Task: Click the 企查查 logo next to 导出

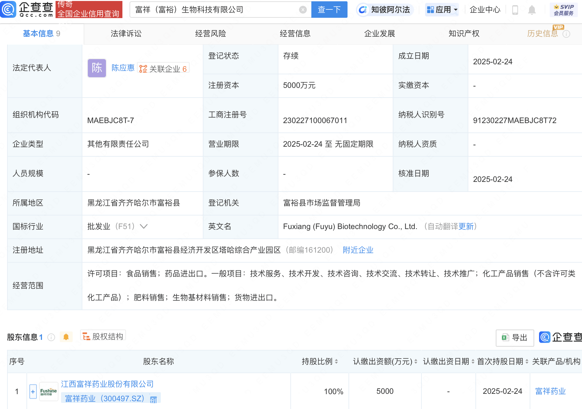Action: coord(560,337)
